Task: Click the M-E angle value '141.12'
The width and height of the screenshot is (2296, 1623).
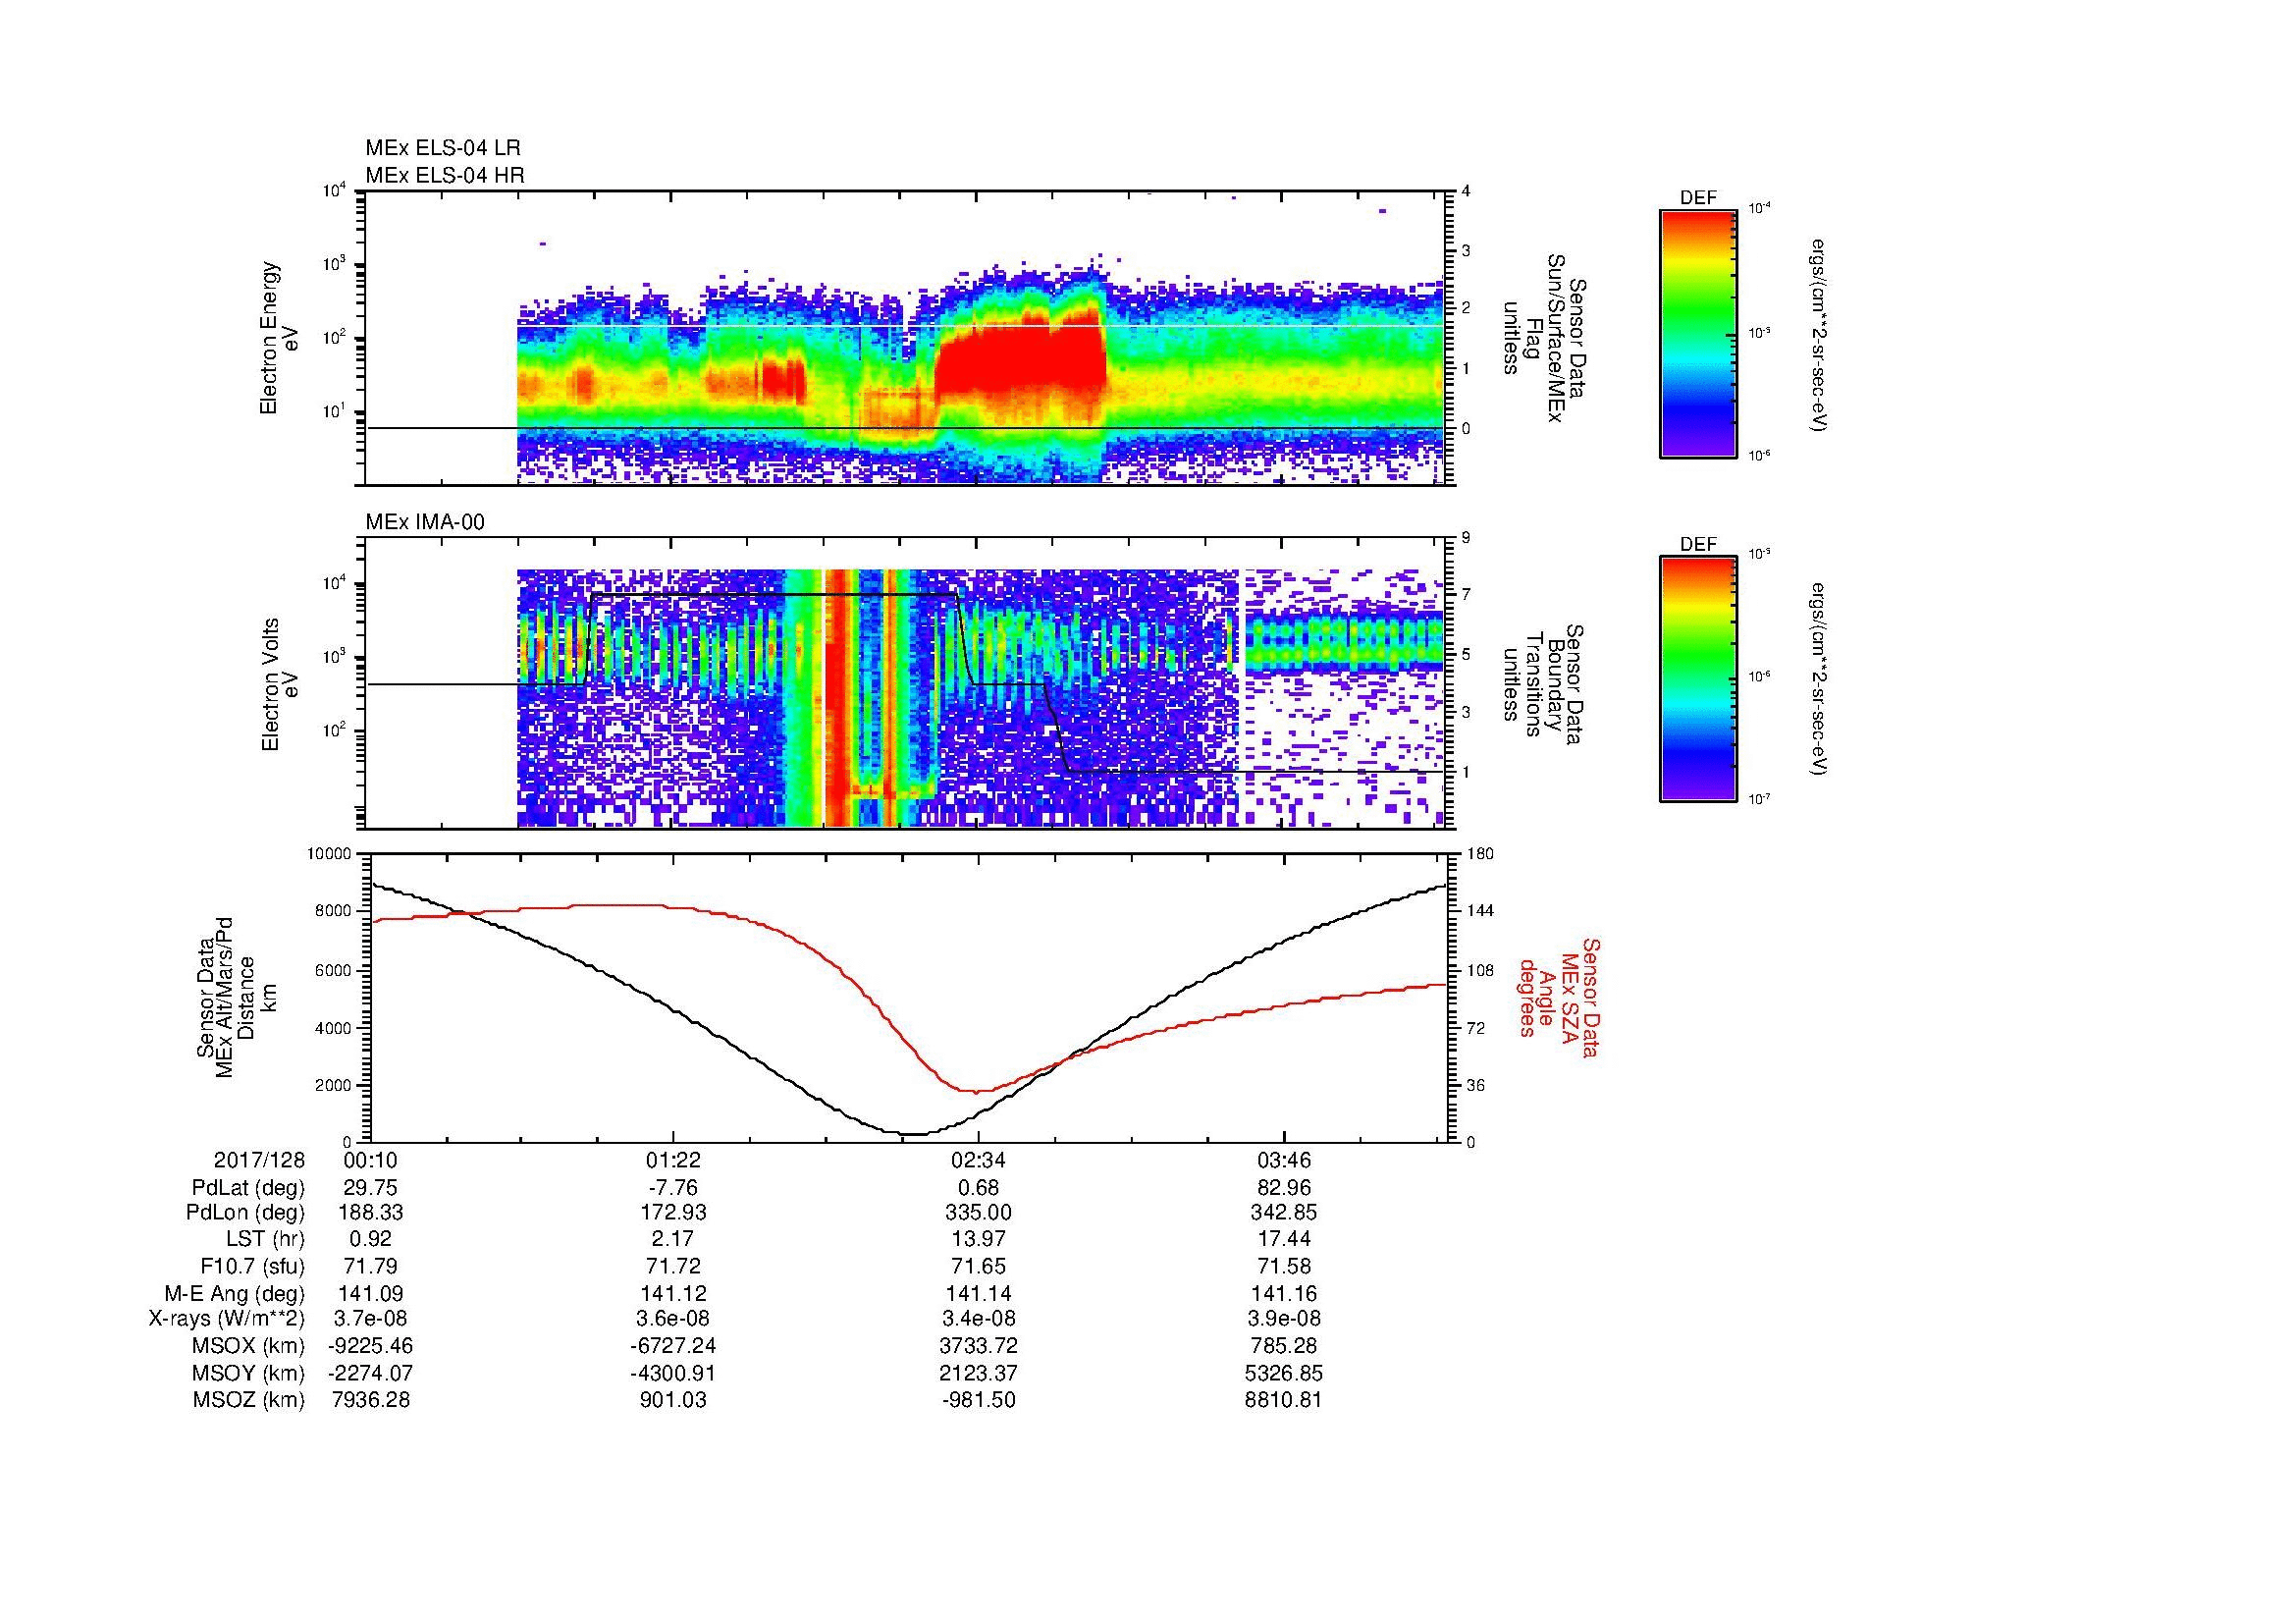Action: pos(673,1293)
